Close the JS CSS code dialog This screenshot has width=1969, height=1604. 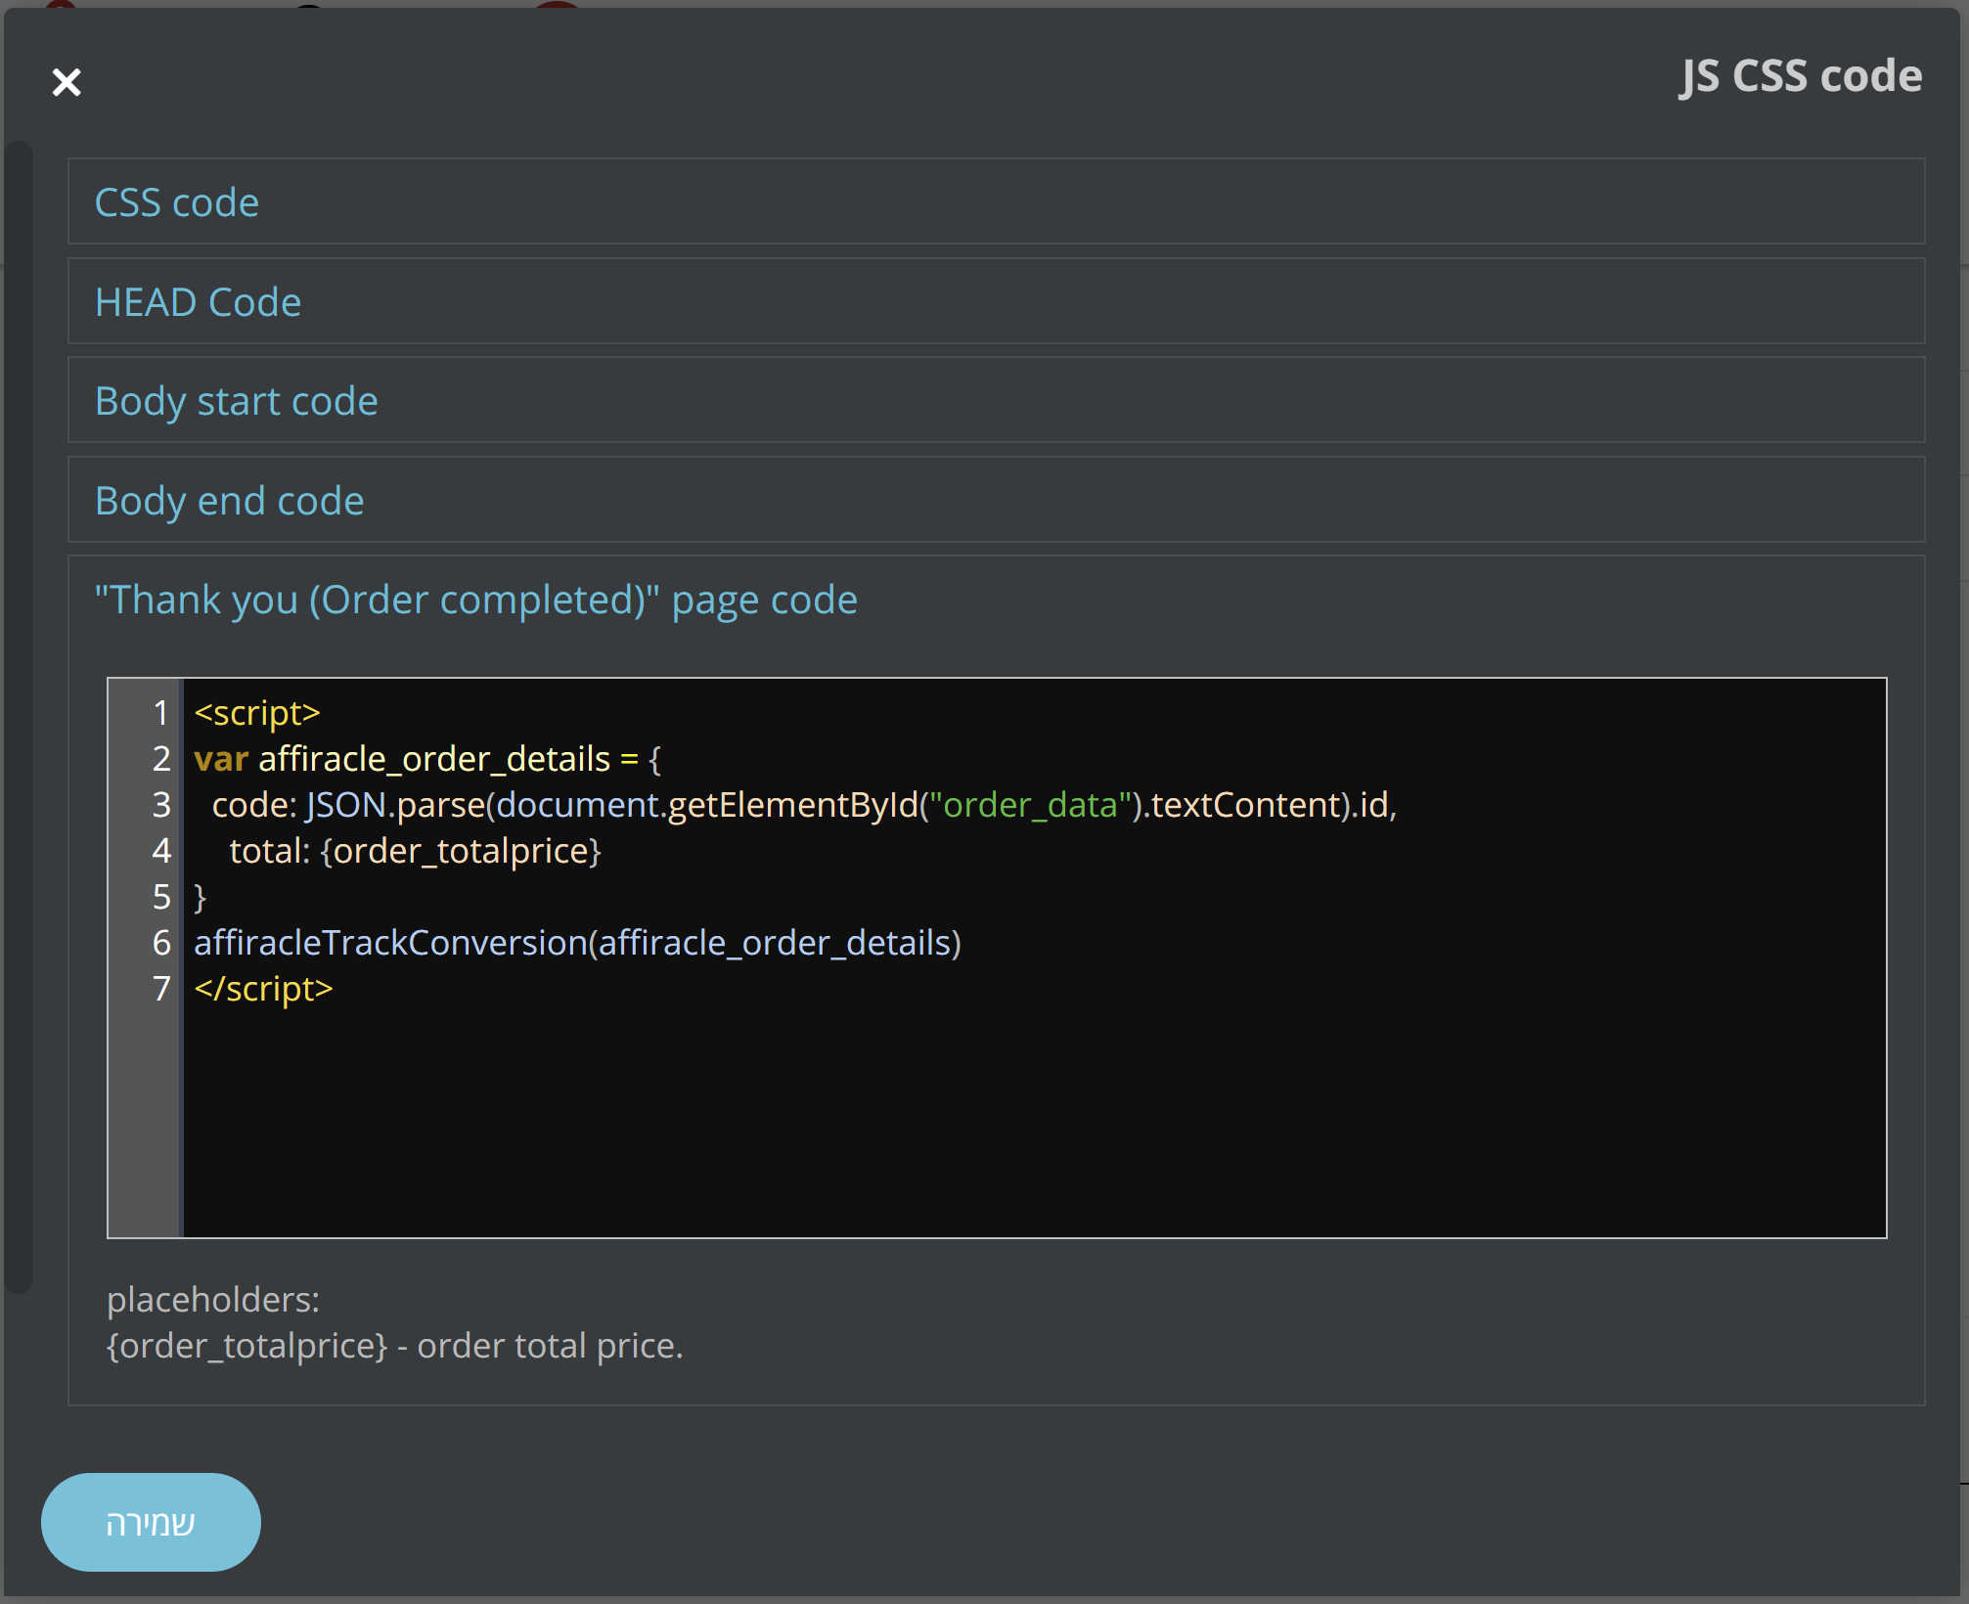pyautogui.click(x=67, y=82)
